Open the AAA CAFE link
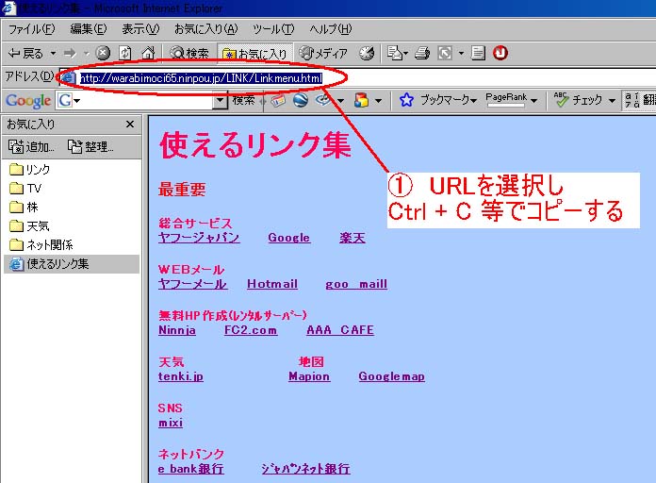Viewport: 656px width, 483px height. click(340, 330)
